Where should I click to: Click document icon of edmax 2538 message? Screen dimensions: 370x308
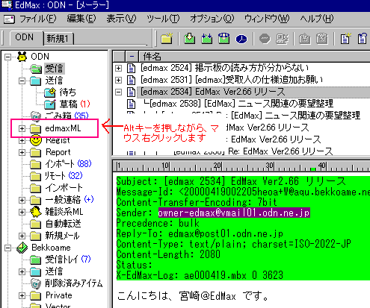(x=131, y=104)
